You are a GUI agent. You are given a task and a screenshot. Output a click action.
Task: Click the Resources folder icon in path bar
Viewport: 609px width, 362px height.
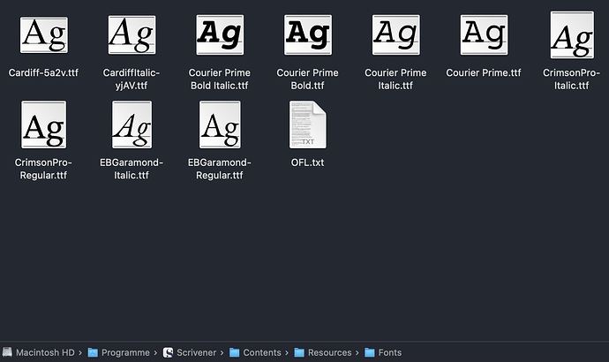pyautogui.click(x=299, y=352)
